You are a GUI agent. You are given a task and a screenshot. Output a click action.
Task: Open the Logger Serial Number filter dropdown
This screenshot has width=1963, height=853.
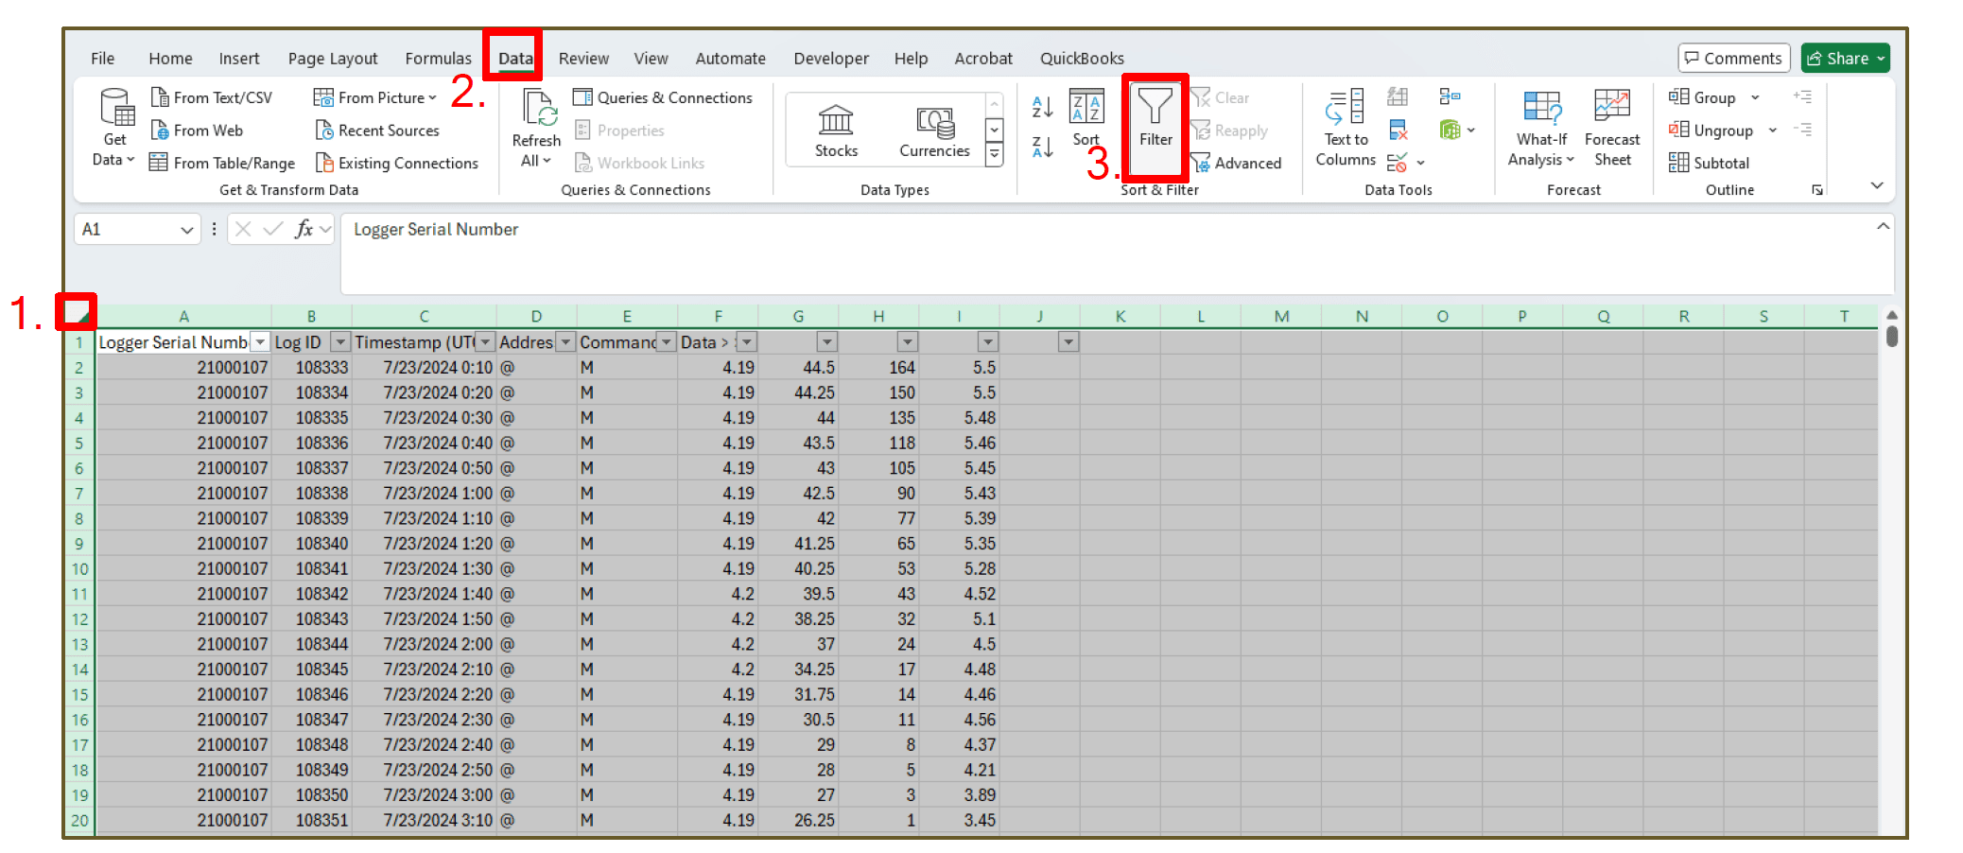click(260, 342)
